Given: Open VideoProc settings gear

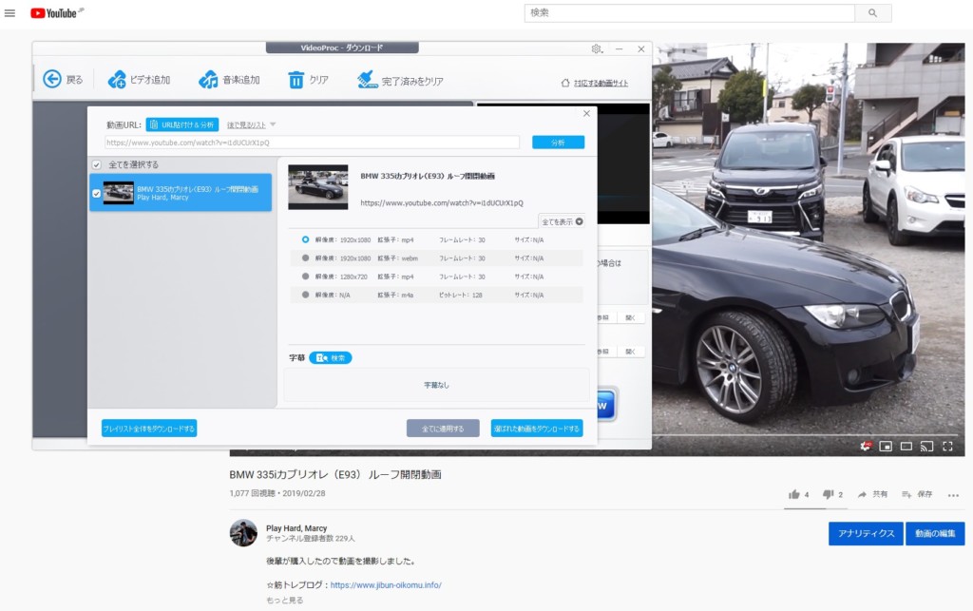Looking at the screenshot, I should tap(597, 49).
